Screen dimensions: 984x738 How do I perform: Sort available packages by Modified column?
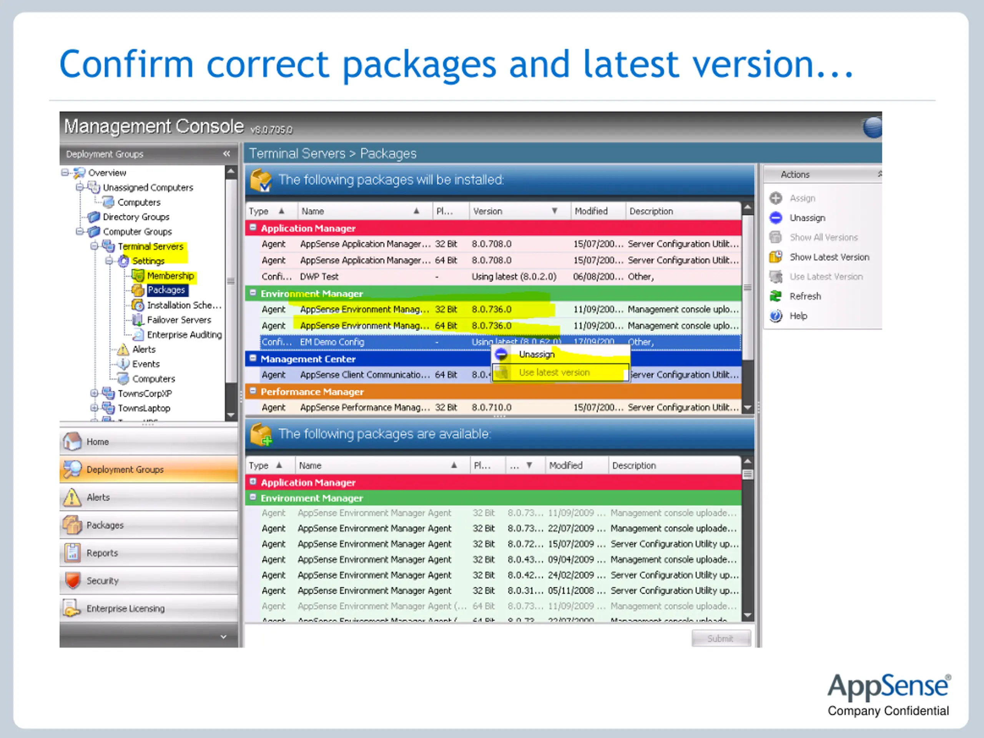point(577,465)
